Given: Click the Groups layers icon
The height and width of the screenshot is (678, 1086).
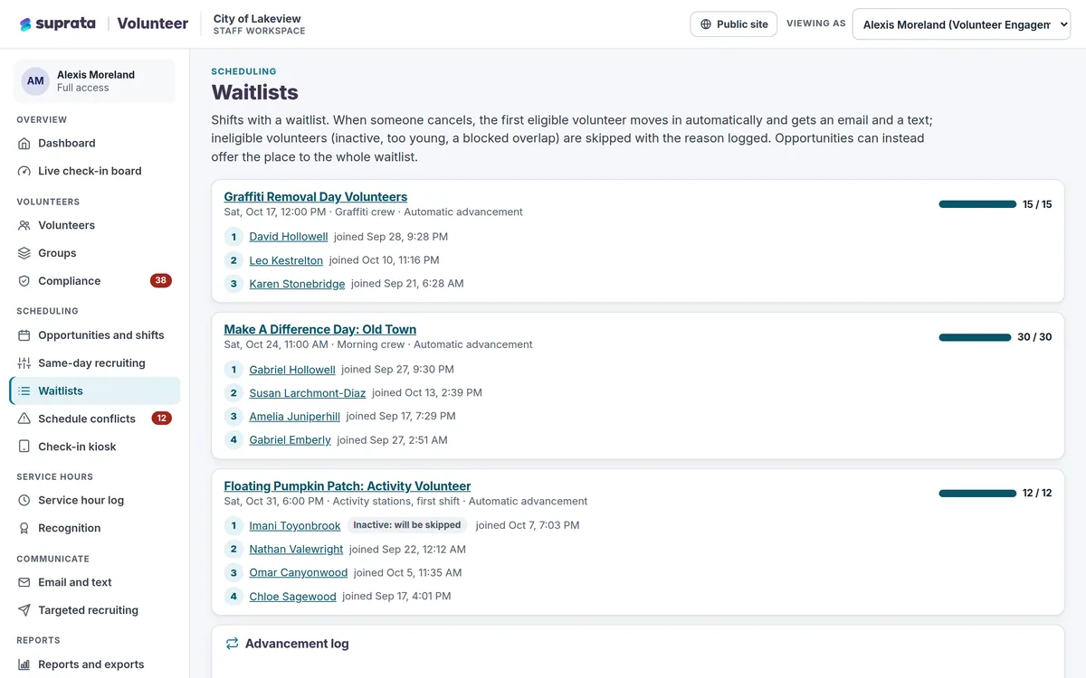Looking at the screenshot, I should click(x=24, y=253).
